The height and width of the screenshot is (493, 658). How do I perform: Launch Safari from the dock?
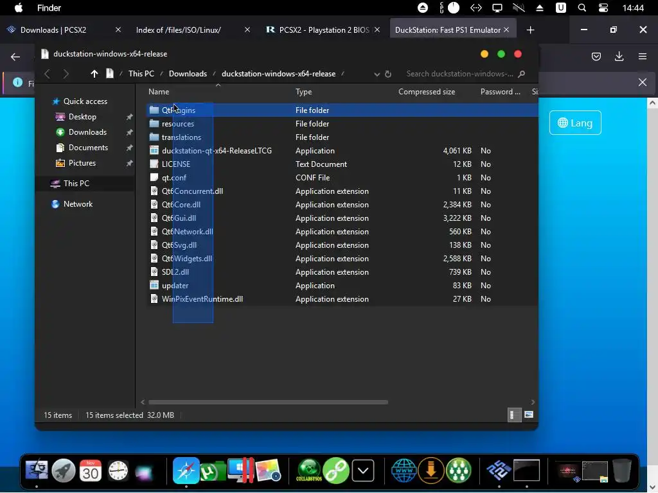(x=186, y=471)
